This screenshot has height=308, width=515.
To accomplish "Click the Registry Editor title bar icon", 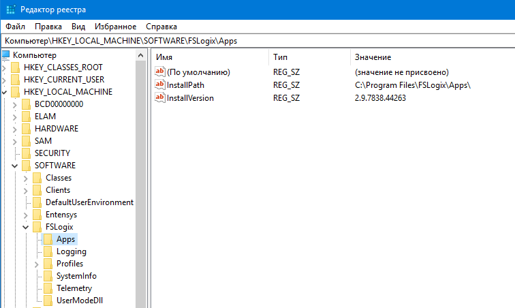I will tap(10, 10).
